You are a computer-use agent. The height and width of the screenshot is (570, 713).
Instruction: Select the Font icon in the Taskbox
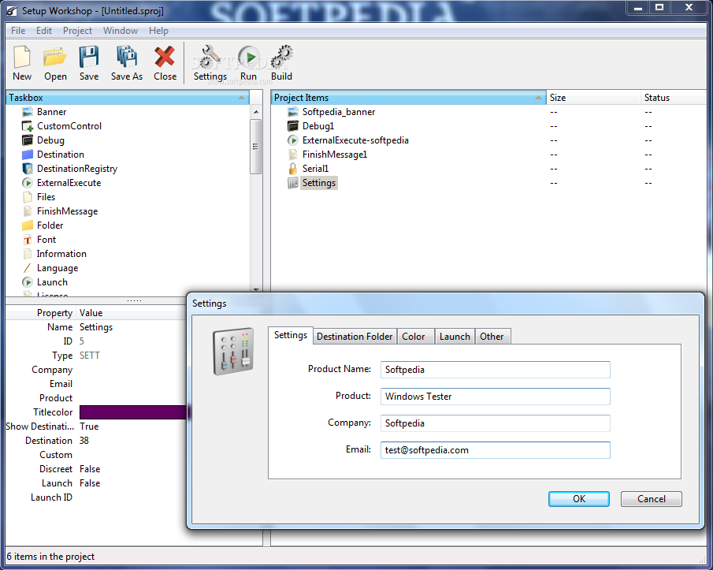pos(28,240)
